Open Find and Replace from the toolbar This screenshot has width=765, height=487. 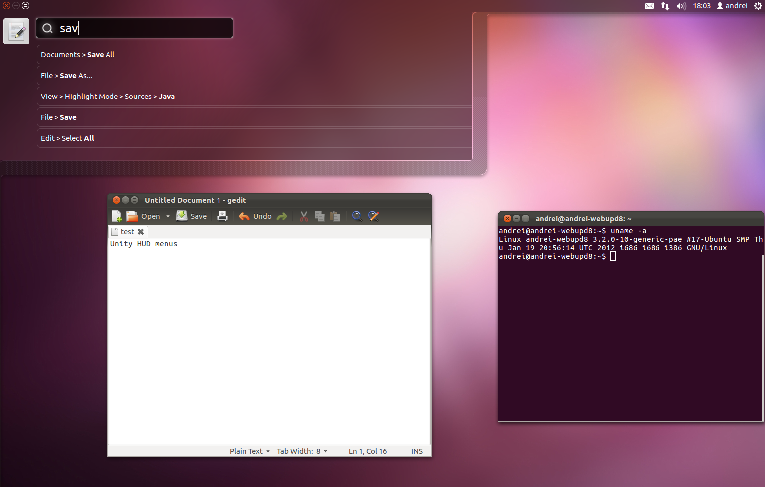point(374,216)
